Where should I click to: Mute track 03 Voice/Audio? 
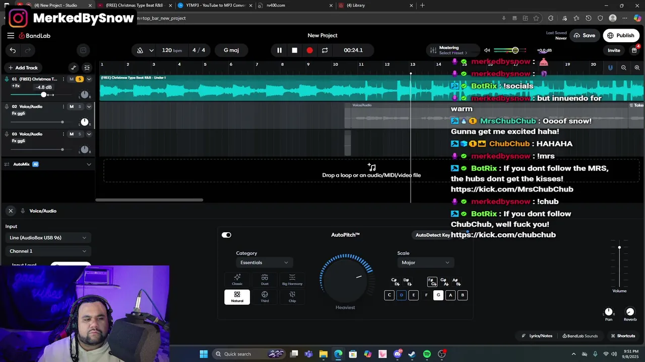tap(72, 134)
